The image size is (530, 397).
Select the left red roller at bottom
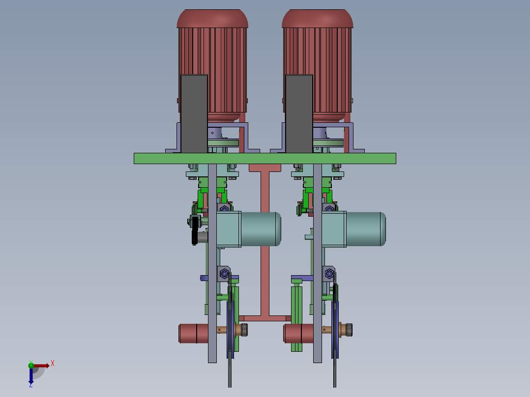pyautogui.click(x=193, y=334)
